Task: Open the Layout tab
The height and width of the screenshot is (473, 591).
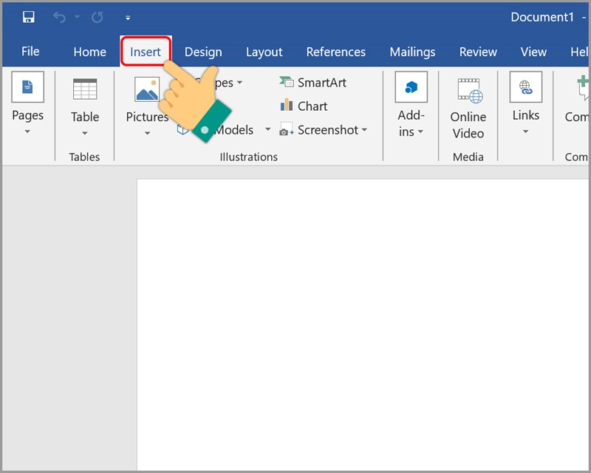Action: point(264,52)
